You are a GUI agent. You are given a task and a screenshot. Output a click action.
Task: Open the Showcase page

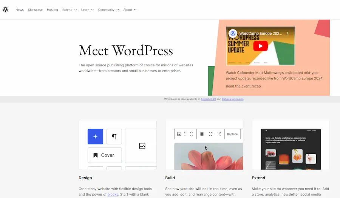[x=35, y=10]
